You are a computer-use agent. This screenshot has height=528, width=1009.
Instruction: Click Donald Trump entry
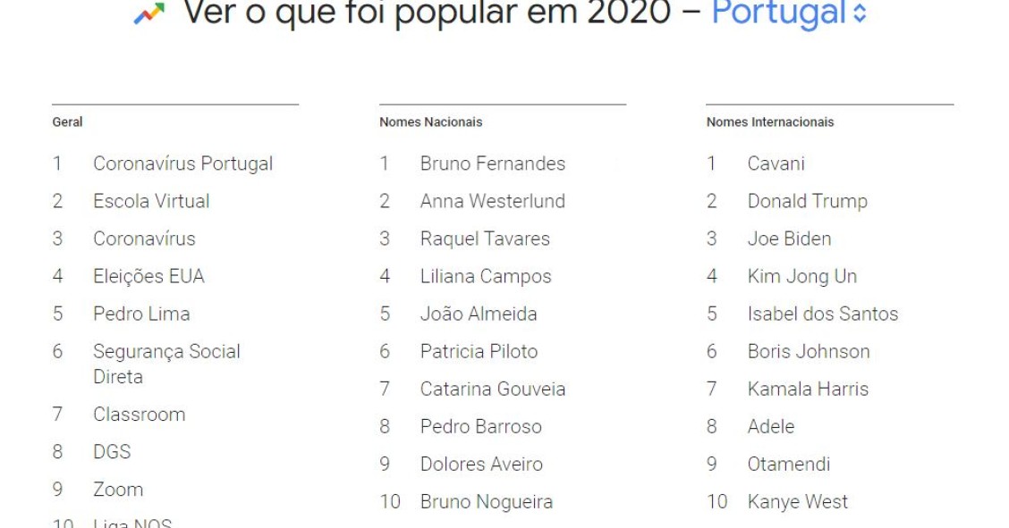806,201
